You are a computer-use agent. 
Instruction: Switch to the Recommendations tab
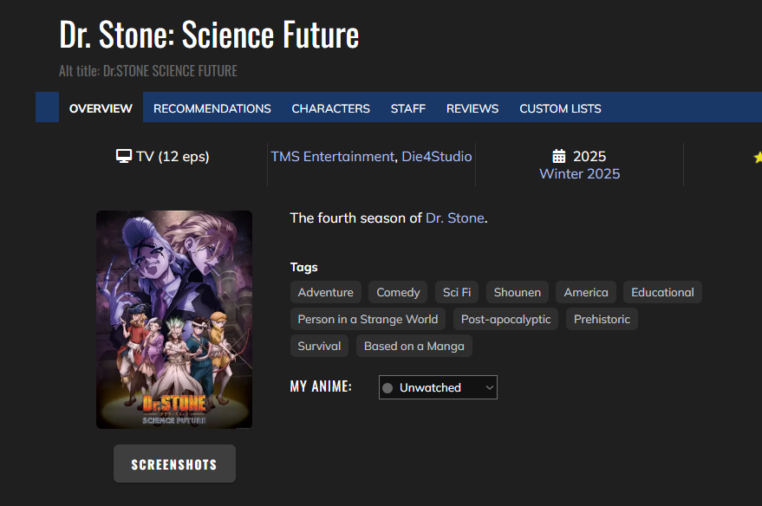point(212,108)
